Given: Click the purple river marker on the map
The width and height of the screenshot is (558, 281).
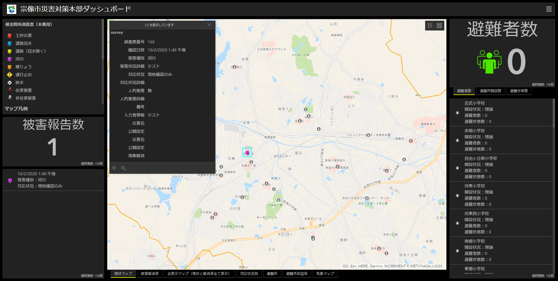Looking at the screenshot, I should coord(247,152).
